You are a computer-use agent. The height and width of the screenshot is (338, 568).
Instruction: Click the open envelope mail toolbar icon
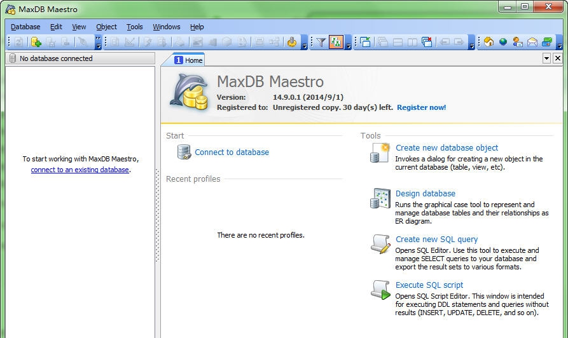532,43
